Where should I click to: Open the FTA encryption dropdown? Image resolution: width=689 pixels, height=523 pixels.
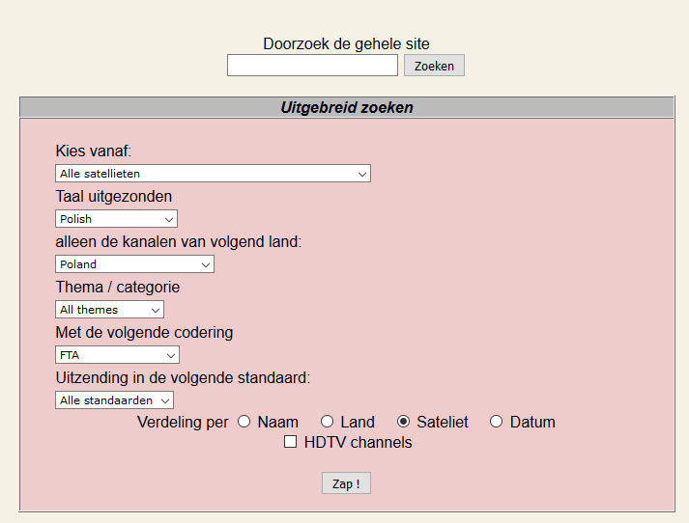tap(117, 355)
